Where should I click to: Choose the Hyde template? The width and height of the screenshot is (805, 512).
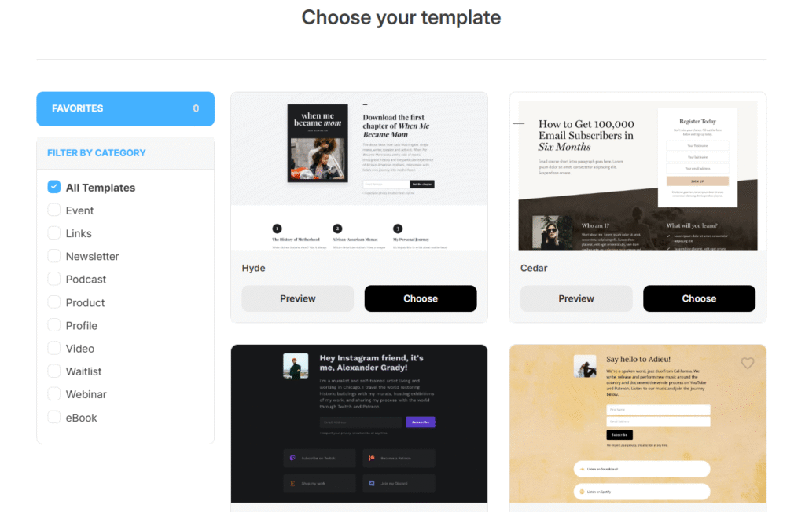(x=421, y=298)
